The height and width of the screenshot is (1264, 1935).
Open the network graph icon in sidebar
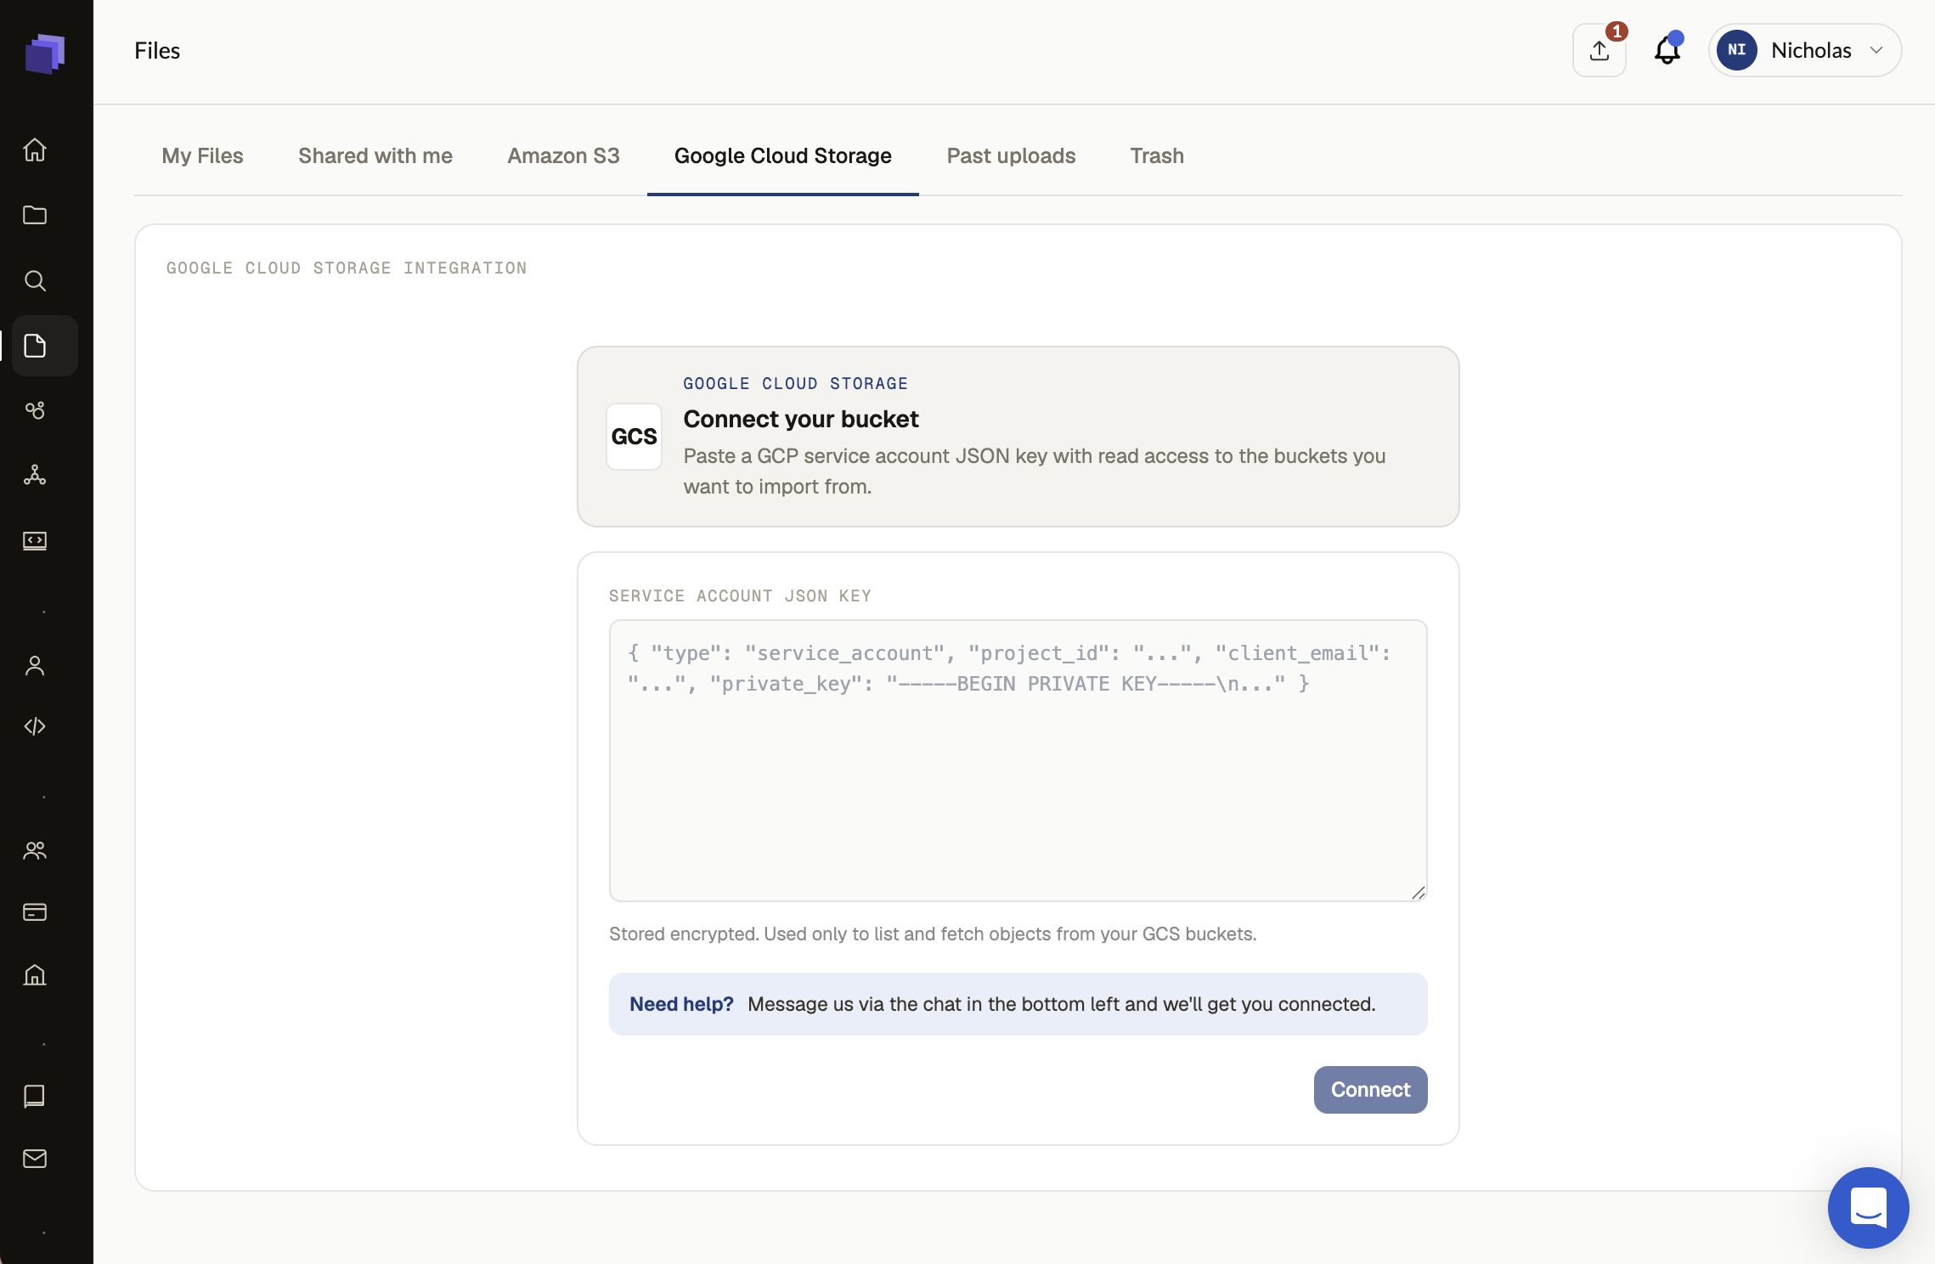(x=35, y=476)
